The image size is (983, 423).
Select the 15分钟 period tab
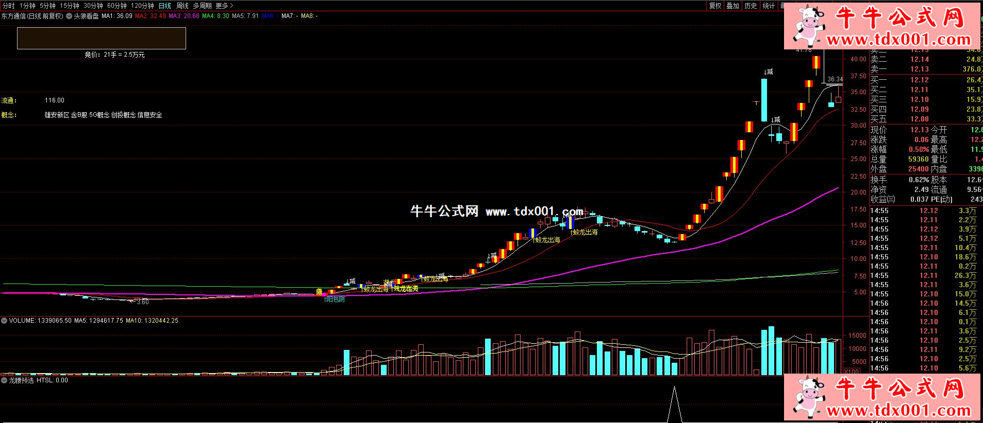coord(69,6)
